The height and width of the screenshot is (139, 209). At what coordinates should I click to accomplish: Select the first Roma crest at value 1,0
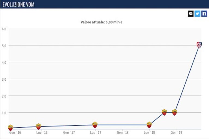pos(164,112)
